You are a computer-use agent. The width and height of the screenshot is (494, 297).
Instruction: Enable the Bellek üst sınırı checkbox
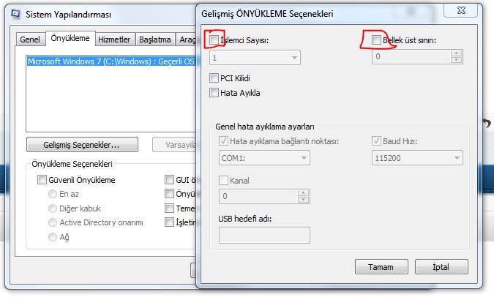point(377,40)
